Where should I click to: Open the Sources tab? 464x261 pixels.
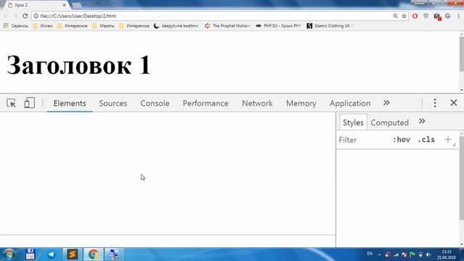(x=113, y=103)
